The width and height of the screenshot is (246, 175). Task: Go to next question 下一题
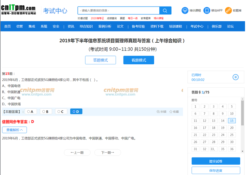pos(107,153)
